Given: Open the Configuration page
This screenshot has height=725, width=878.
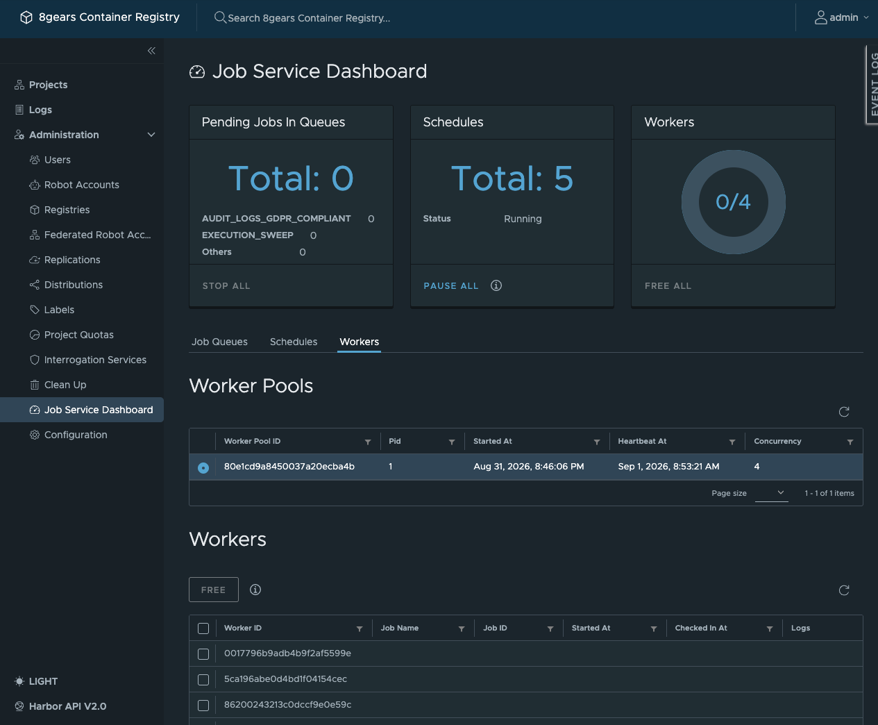Looking at the screenshot, I should pos(76,435).
